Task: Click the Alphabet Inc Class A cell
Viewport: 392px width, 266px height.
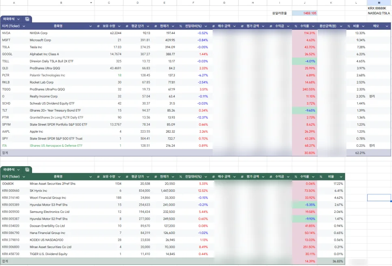Action: pyautogui.click(x=61, y=54)
